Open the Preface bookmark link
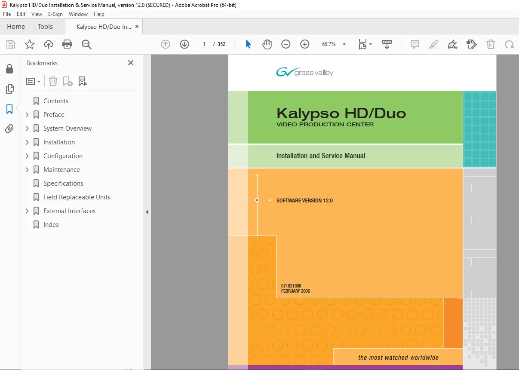The height and width of the screenshot is (370, 519). click(x=54, y=115)
